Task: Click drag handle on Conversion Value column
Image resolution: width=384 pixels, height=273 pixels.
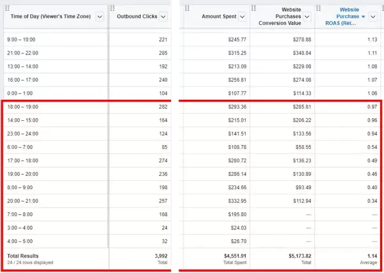Action: (253, 8)
